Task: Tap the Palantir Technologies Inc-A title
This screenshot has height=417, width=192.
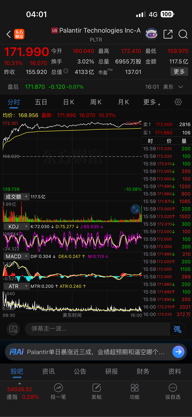Action: (x=100, y=30)
